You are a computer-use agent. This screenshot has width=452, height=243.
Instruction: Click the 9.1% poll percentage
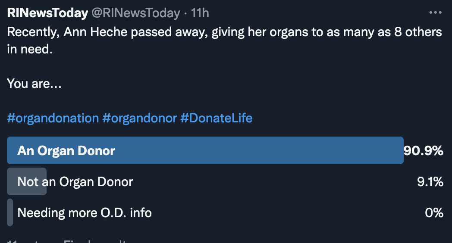point(430,182)
